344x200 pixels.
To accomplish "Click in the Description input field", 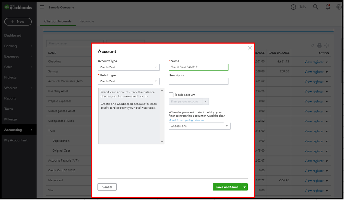I will 199,81.
